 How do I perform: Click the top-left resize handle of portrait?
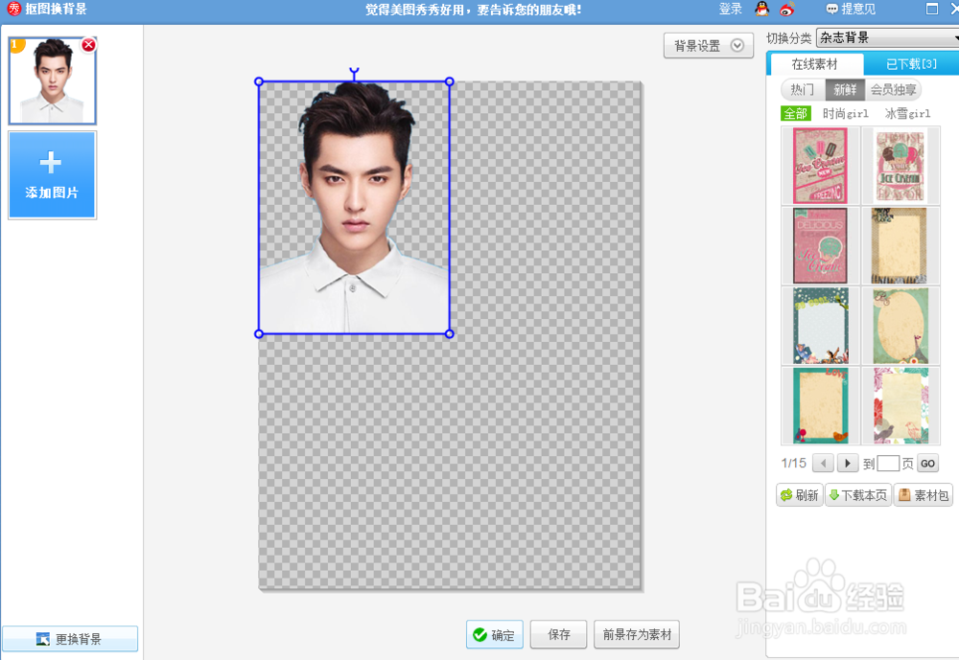pos(259,81)
